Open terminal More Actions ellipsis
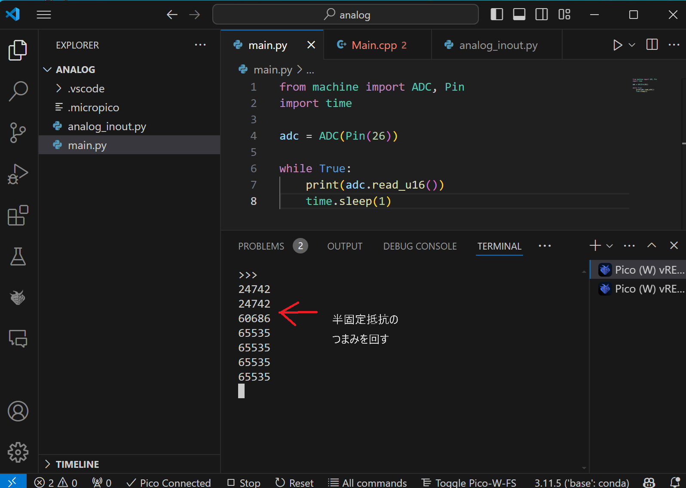This screenshot has width=686, height=488. 629,246
